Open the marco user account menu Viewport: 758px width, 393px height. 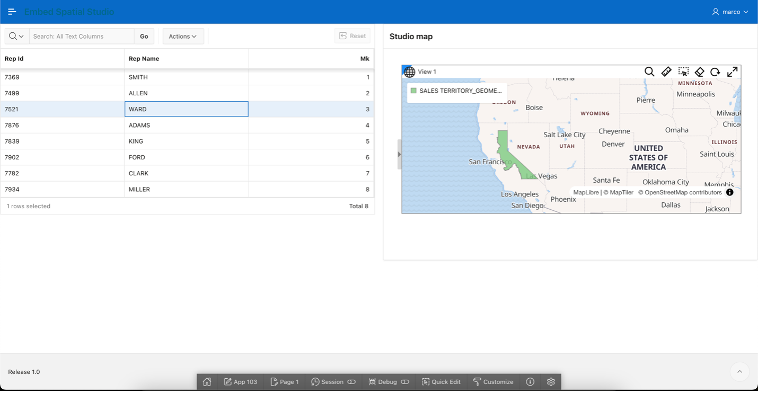(731, 11)
